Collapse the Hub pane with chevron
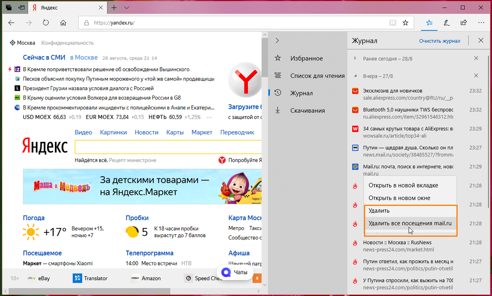Viewport: 492px width, 296px height. pos(277,41)
